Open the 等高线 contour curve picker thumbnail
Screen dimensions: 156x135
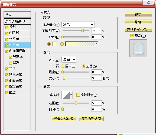(x=66, y=95)
